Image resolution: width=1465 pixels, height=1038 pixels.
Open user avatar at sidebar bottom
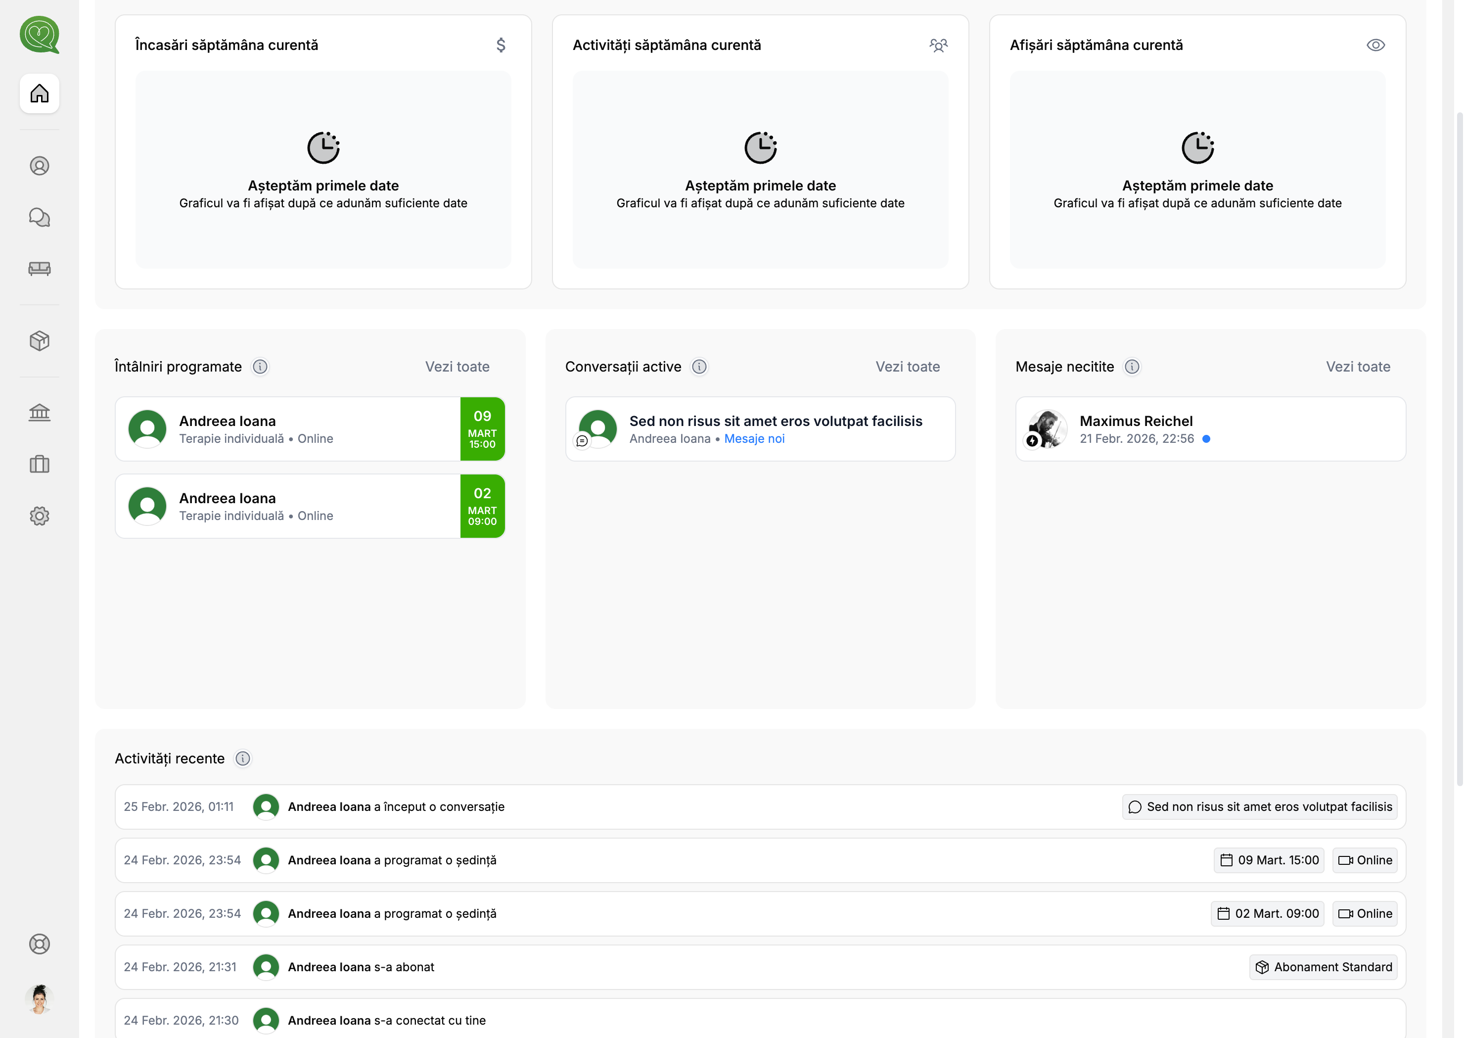(x=40, y=999)
